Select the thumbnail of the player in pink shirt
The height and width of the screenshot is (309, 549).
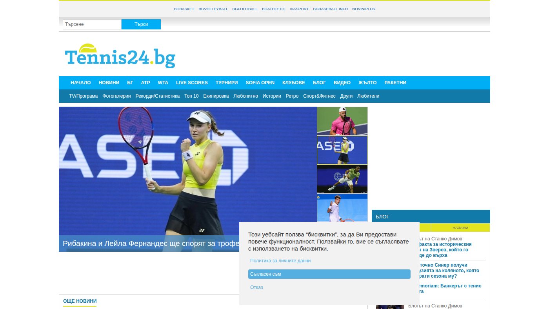pos(342,121)
